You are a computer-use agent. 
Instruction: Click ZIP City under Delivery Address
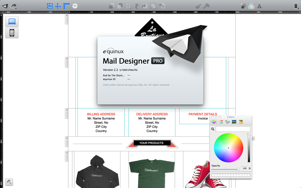[x=152, y=127]
